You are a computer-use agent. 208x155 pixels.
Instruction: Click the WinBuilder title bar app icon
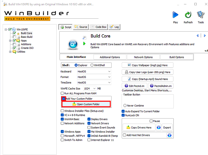tap(5, 4)
